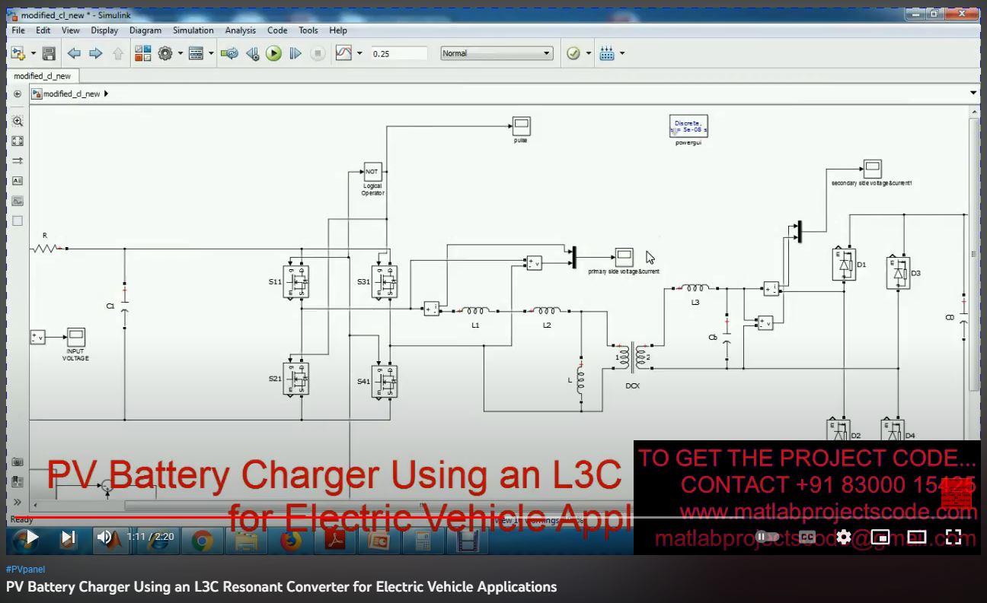This screenshot has height=603, width=987.
Task: Select the pulse scope block
Action: [x=521, y=126]
